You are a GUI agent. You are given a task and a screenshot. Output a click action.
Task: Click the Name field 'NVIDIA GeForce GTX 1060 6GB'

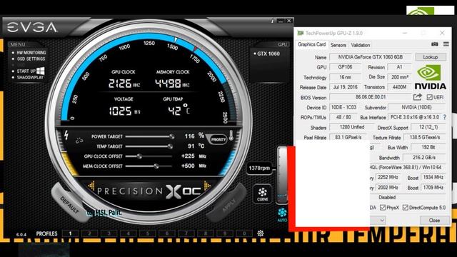(371, 57)
